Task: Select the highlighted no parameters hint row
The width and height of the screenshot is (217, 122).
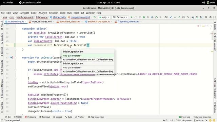Action: point(88,56)
